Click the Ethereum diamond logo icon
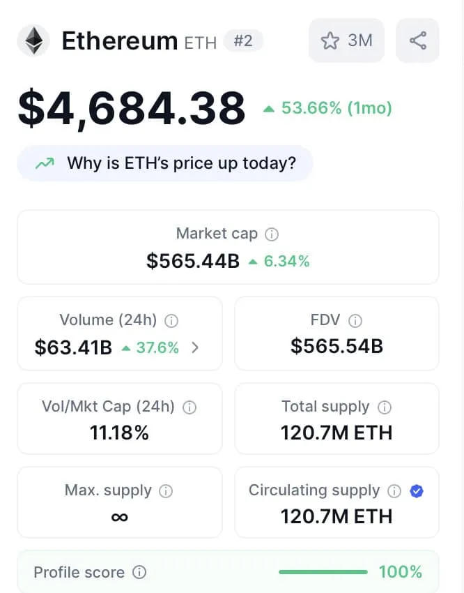 (x=33, y=40)
